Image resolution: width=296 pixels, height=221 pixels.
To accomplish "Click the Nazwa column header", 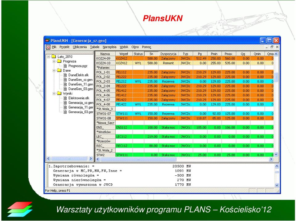I will point(105,54).
